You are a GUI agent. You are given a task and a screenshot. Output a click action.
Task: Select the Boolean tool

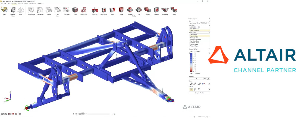tap(130, 10)
